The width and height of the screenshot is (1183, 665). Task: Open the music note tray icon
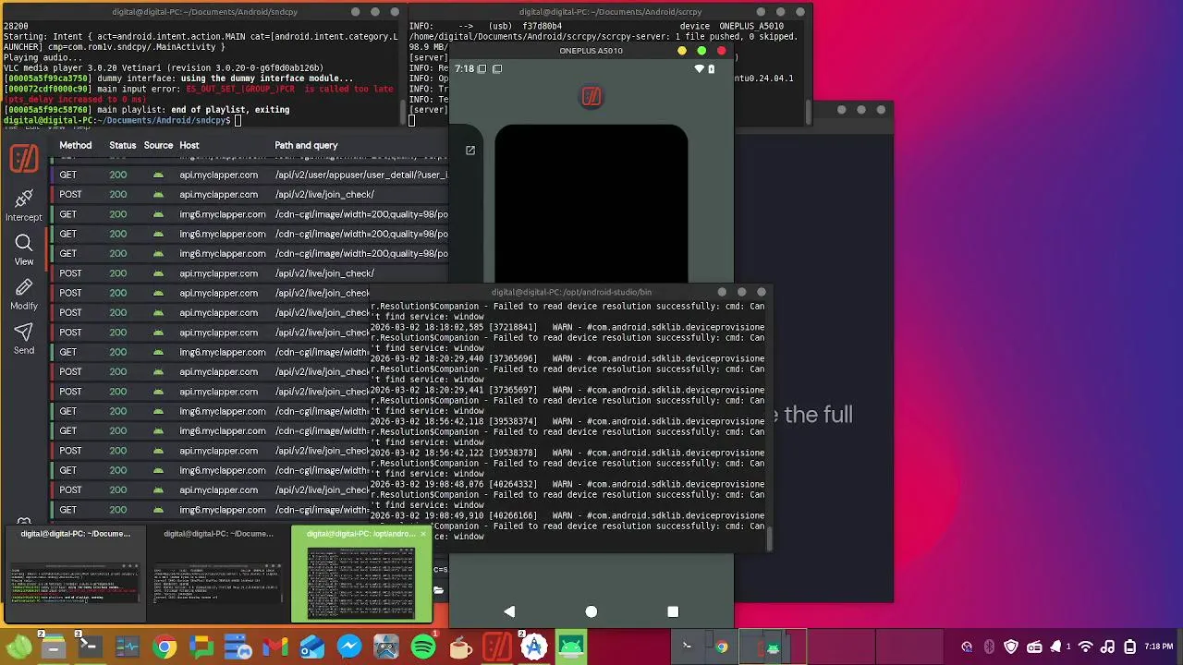coord(1106,647)
